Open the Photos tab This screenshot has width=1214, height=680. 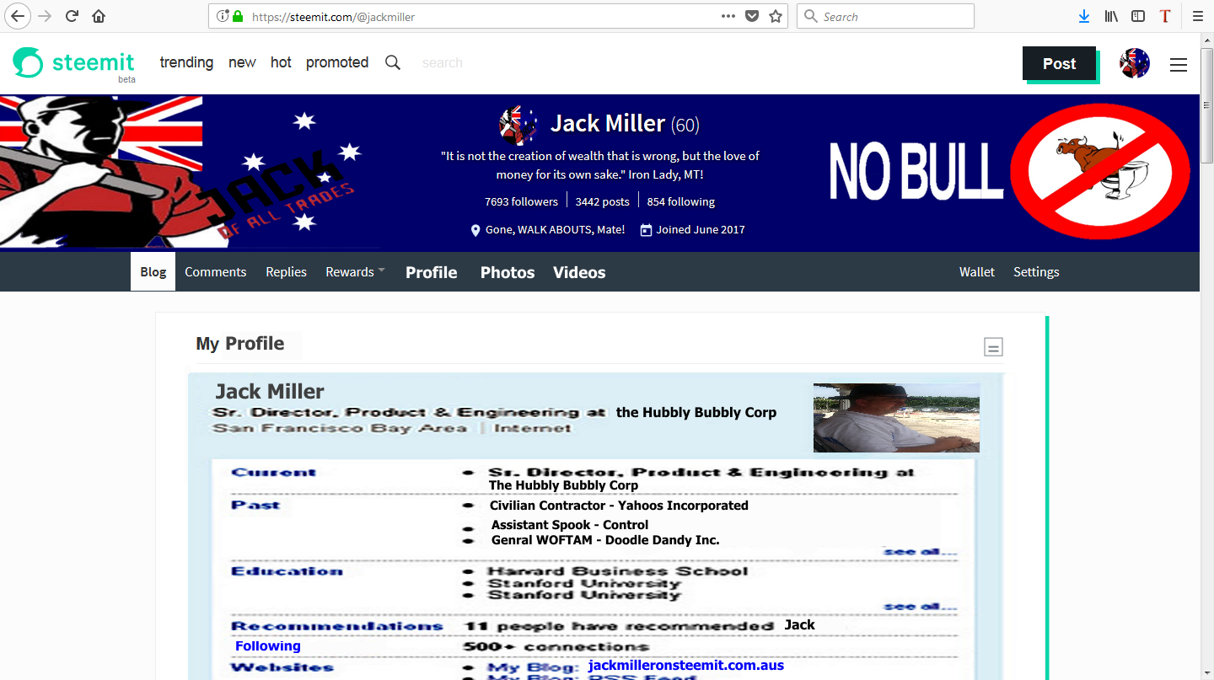(508, 272)
